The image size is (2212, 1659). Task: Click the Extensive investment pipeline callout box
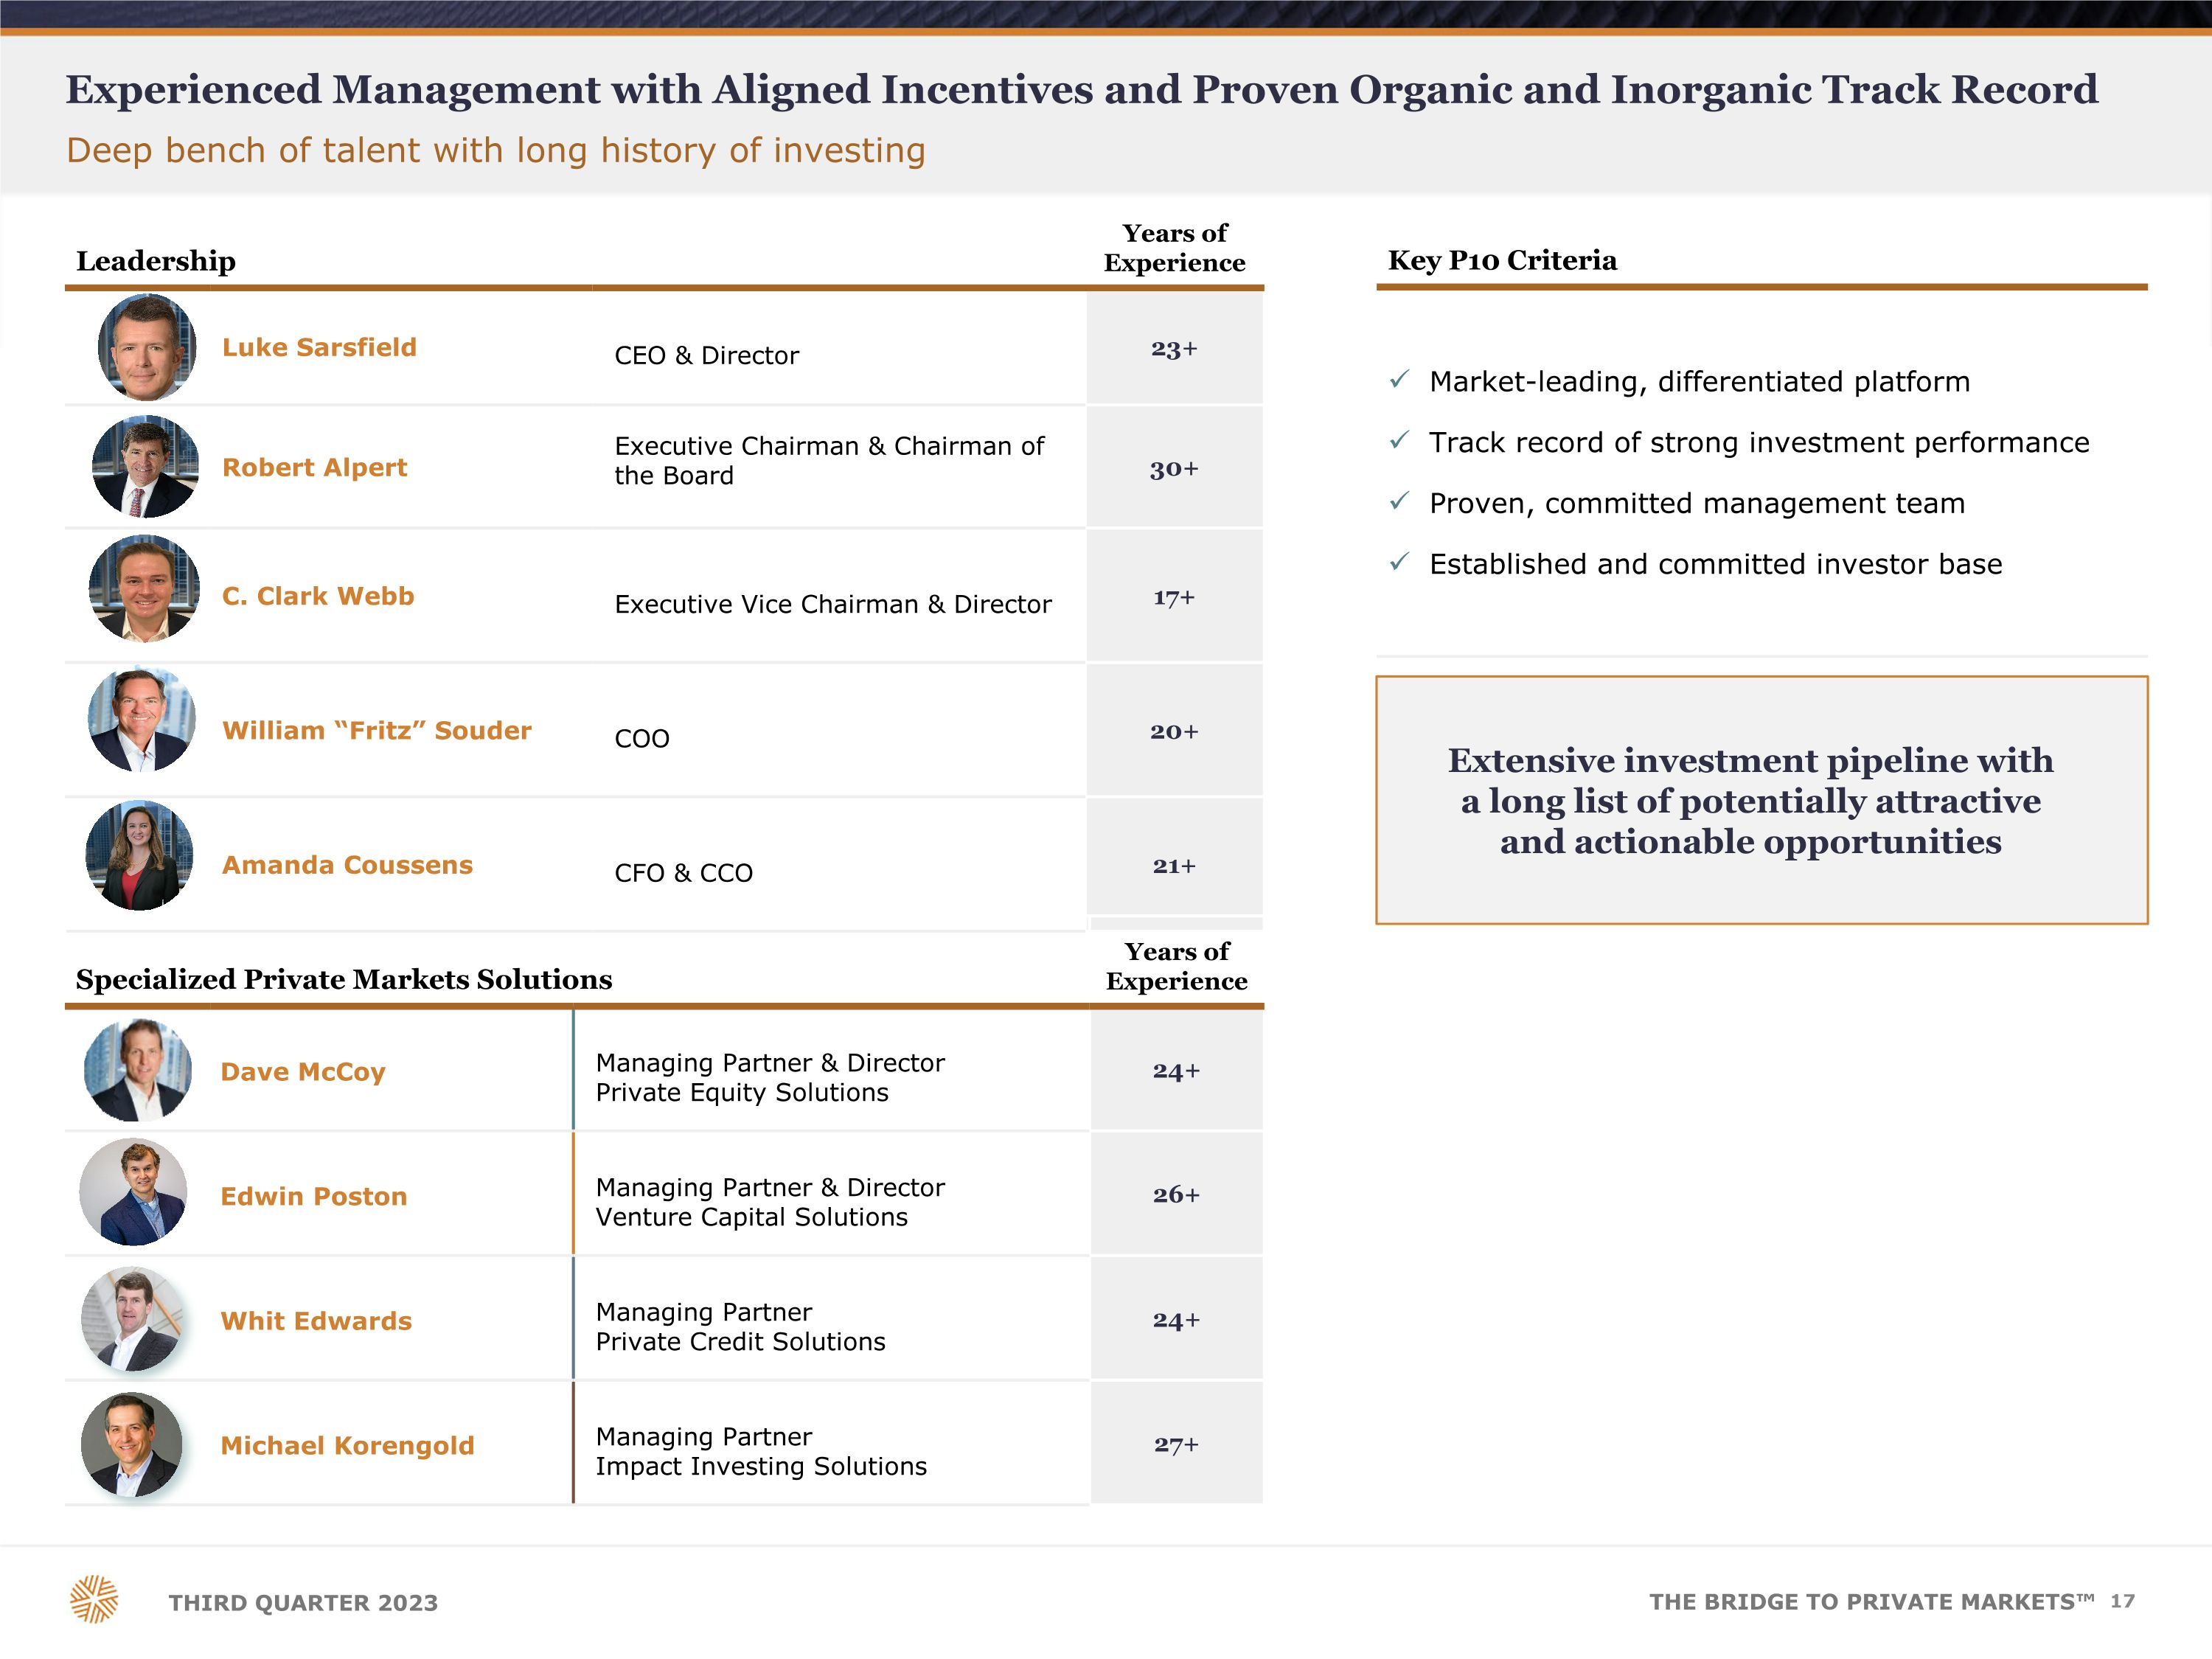[x=1761, y=800]
